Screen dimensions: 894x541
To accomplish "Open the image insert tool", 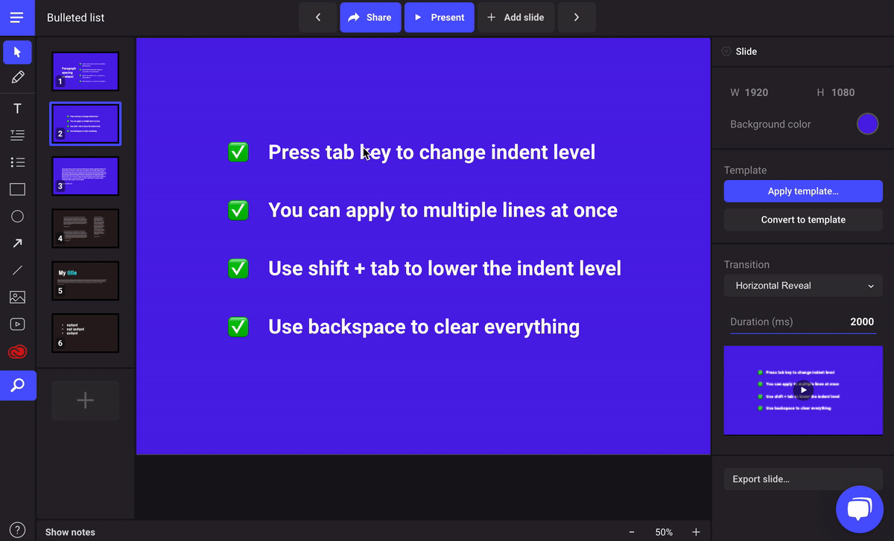I will [x=17, y=297].
